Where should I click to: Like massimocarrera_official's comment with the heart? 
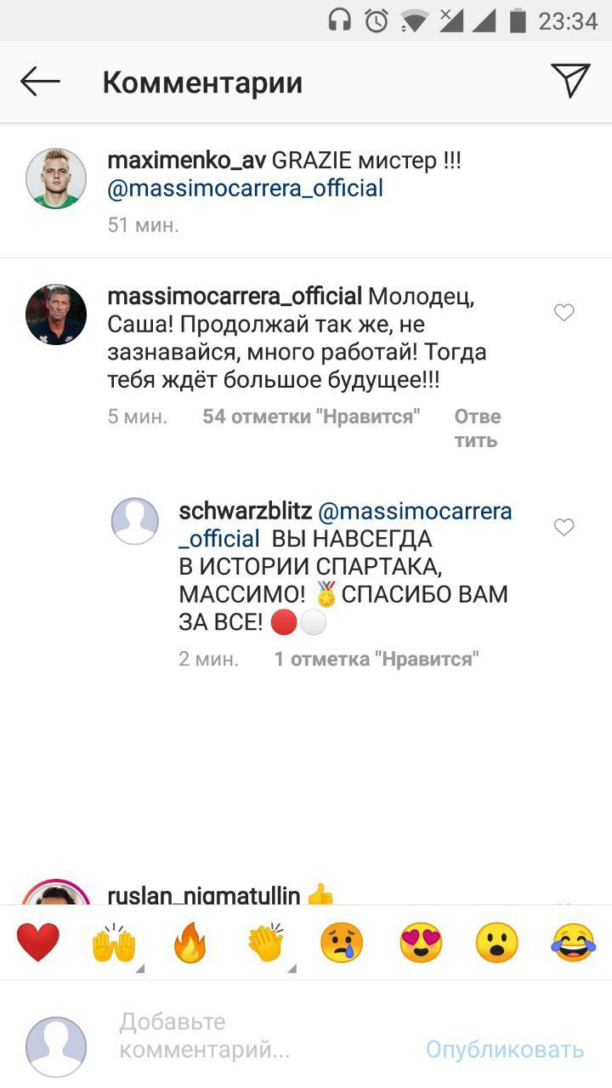(x=564, y=313)
